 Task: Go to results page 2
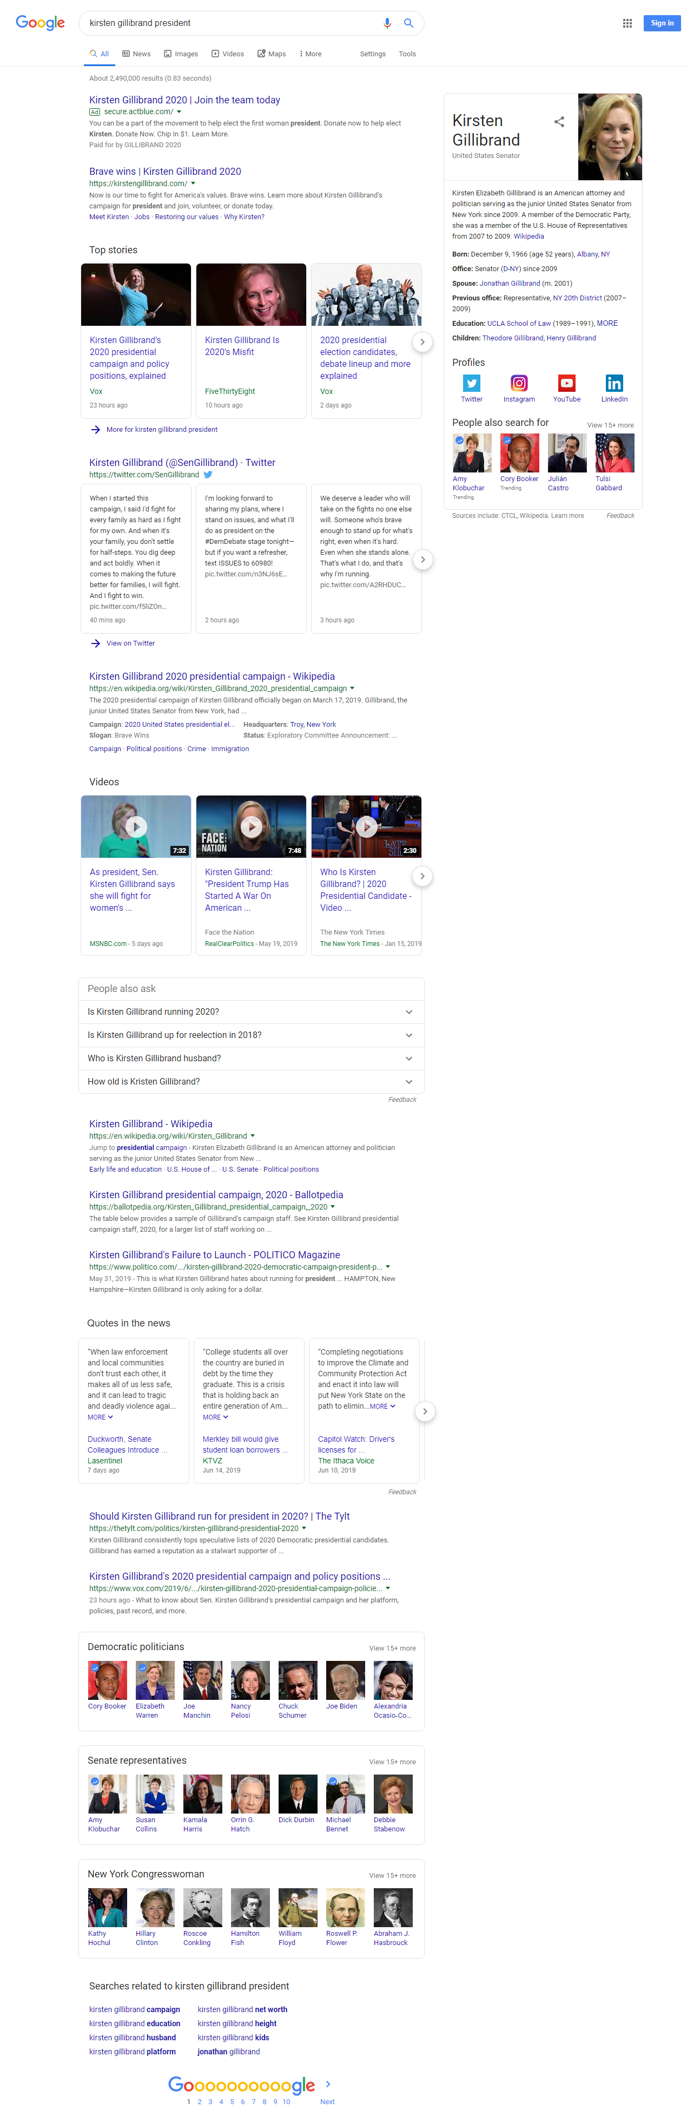pyautogui.click(x=200, y=2101)
